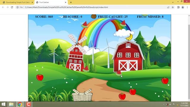
Task: Click the falling banana above the barn
Action: point(129,37)
